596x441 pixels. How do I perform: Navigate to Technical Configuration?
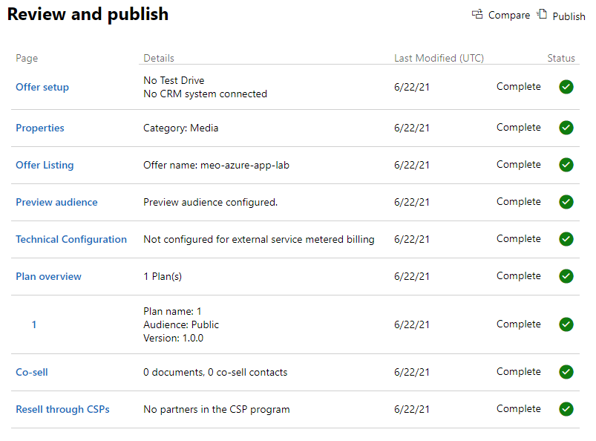[71, 238]
